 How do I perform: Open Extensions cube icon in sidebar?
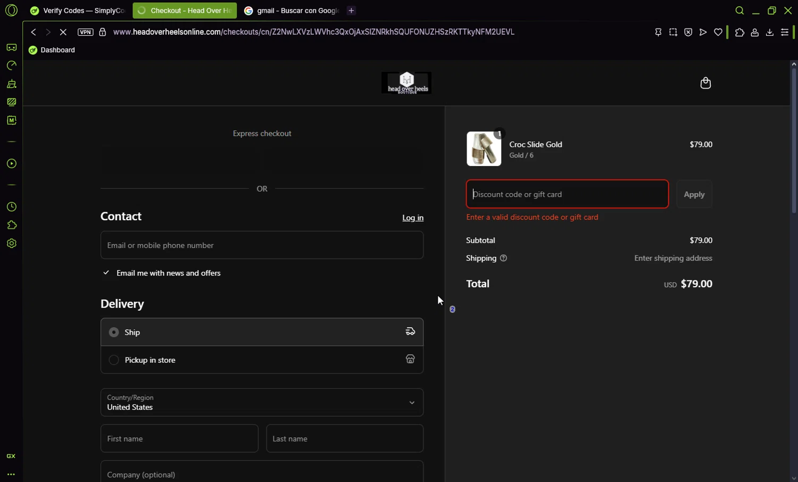click(12, 226)
